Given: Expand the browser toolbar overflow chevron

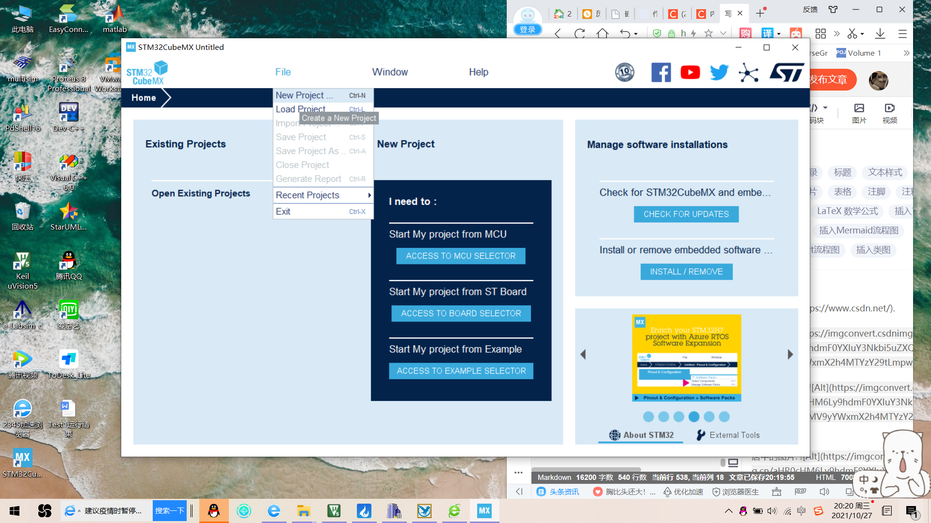Looking at the screenshot, I should point(836,33).
